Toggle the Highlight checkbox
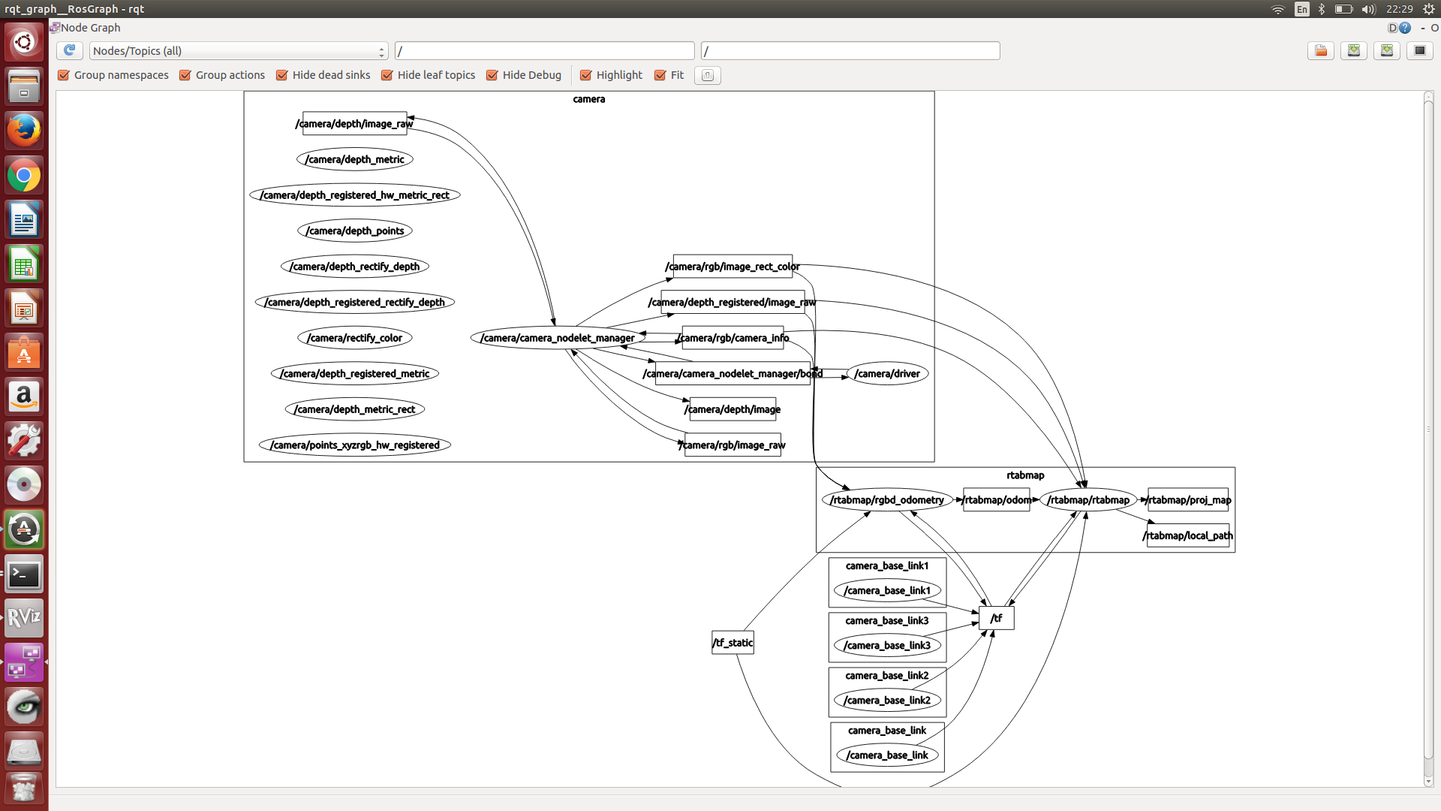Screen dimensions: 1441x811 [586, 75]
